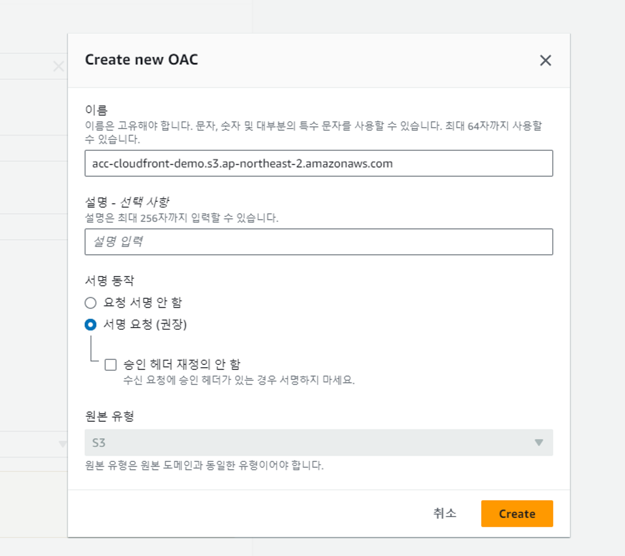The height and width of the screenshot is (556, 625).
Task: Click the name uniqueness description text
Action: tap(312, 126)
